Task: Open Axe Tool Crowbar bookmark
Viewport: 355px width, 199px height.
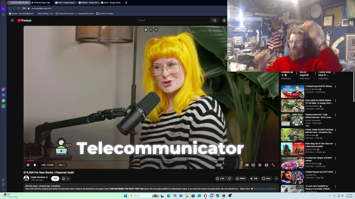Action: pos(105,14)
